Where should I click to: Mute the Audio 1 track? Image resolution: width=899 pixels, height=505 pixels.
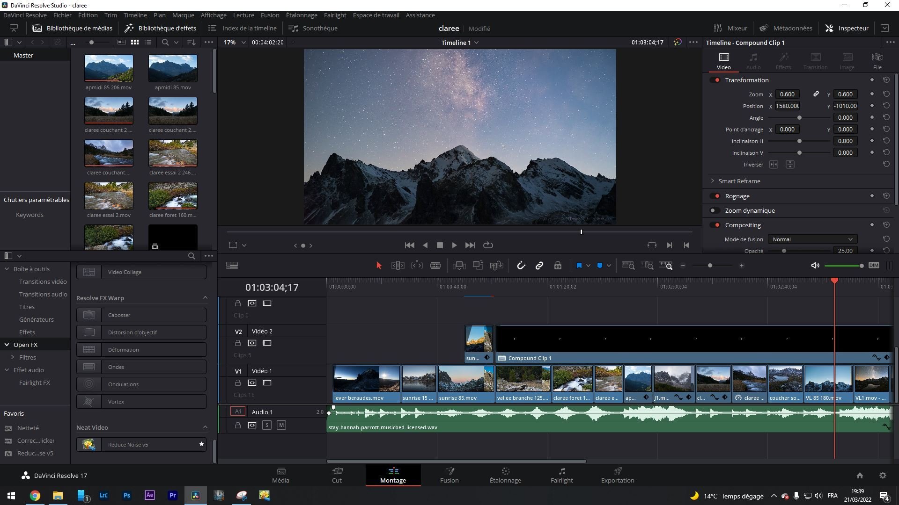tap(281, 425)
